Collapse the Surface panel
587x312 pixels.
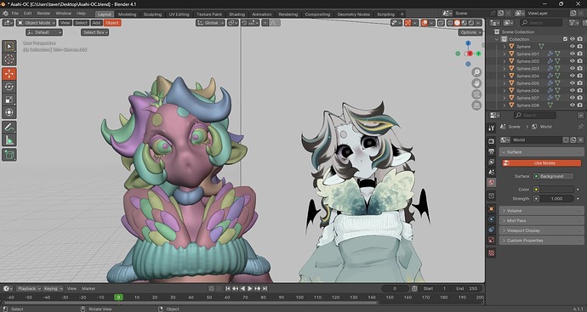pyautogui.click(x=541, y=152)
